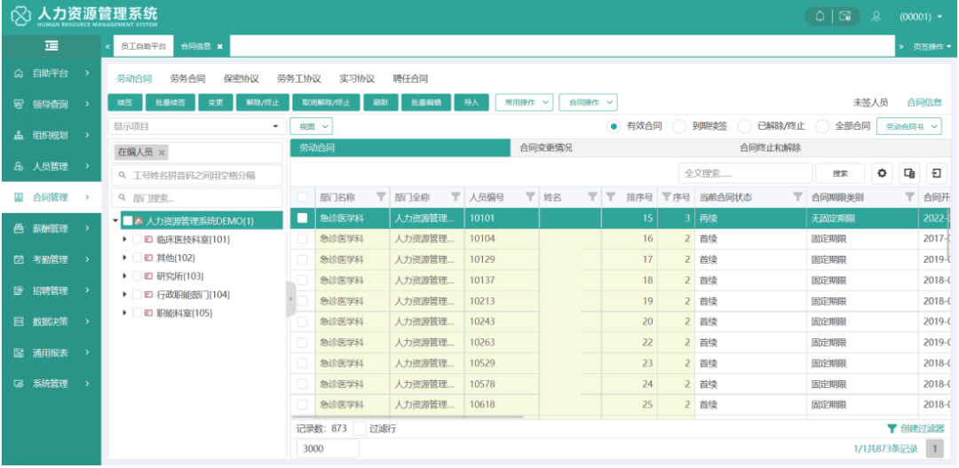Image resolution: width=959 pixels, height=468 pixels.
Task: Open the 合同变更情况 tab
Action: coord(545,147)
